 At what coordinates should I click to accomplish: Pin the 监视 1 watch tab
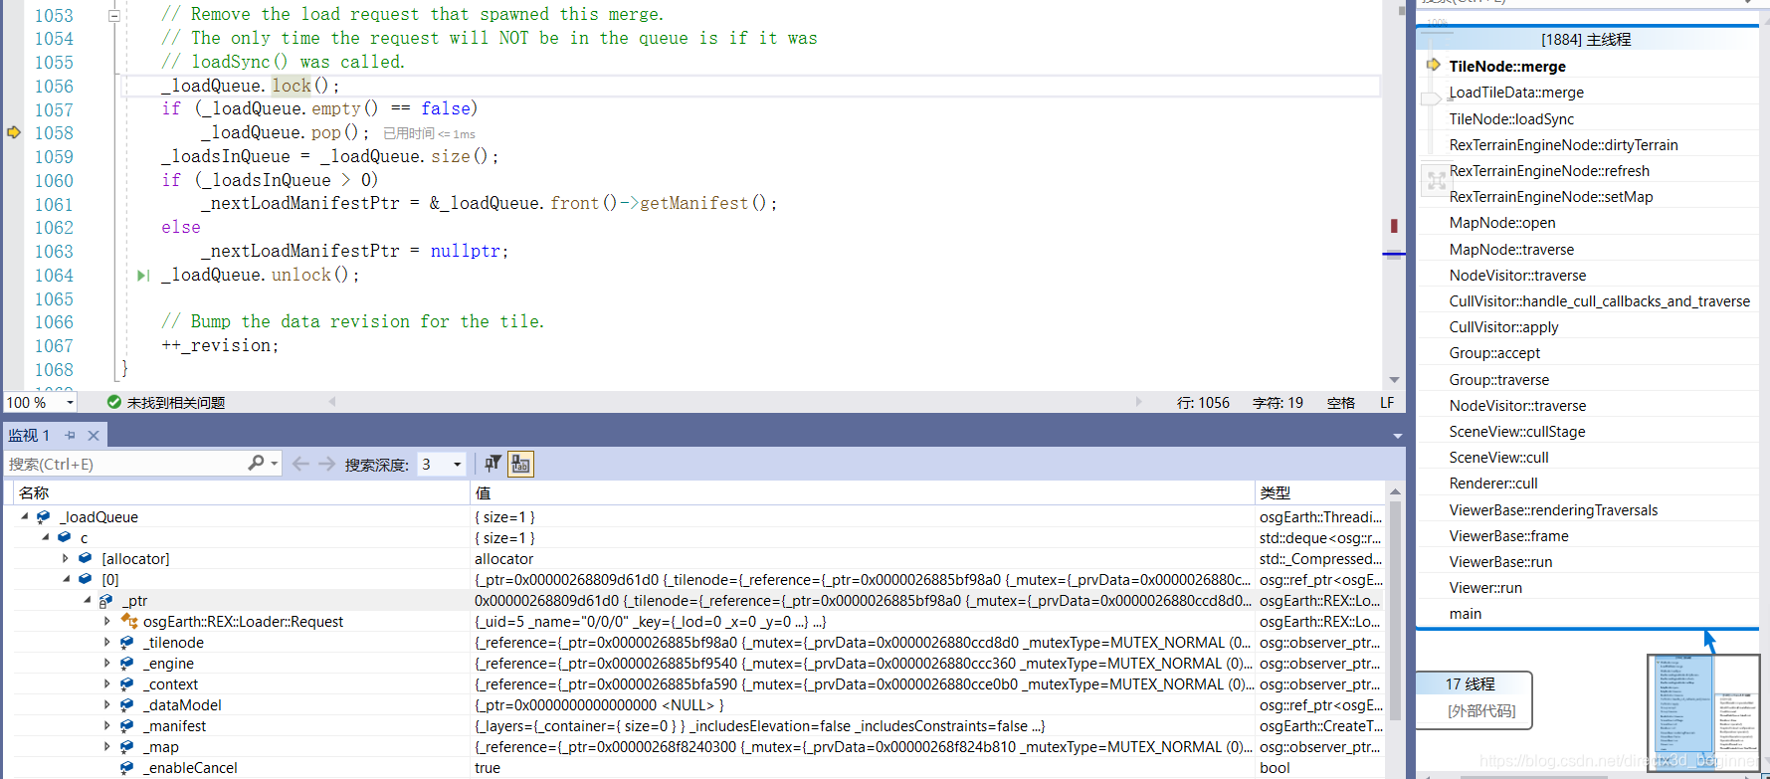tap(70, 436)
